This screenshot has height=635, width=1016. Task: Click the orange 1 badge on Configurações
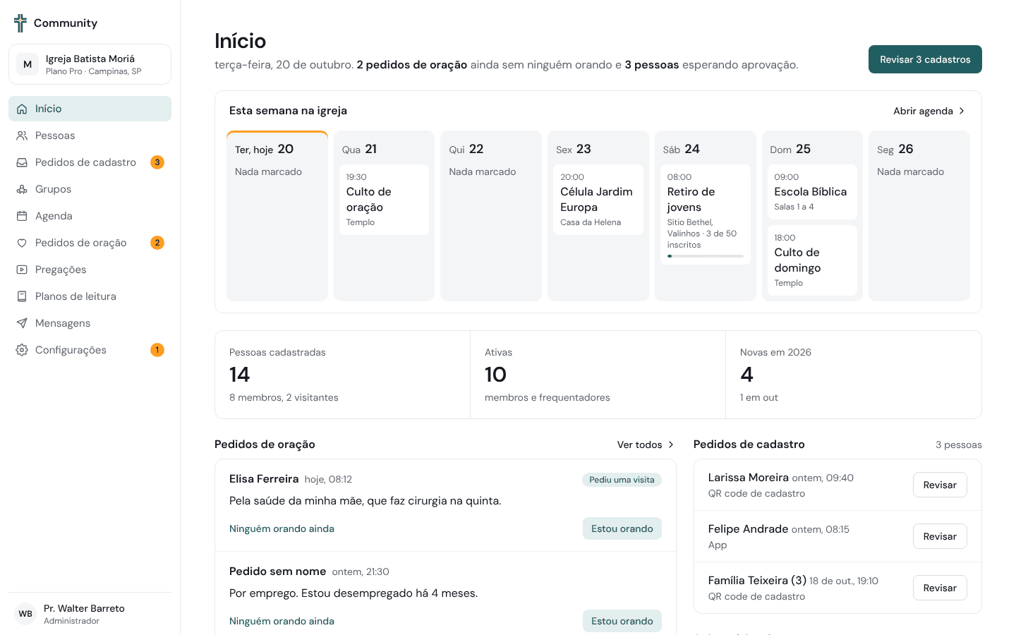coord(157,350)
